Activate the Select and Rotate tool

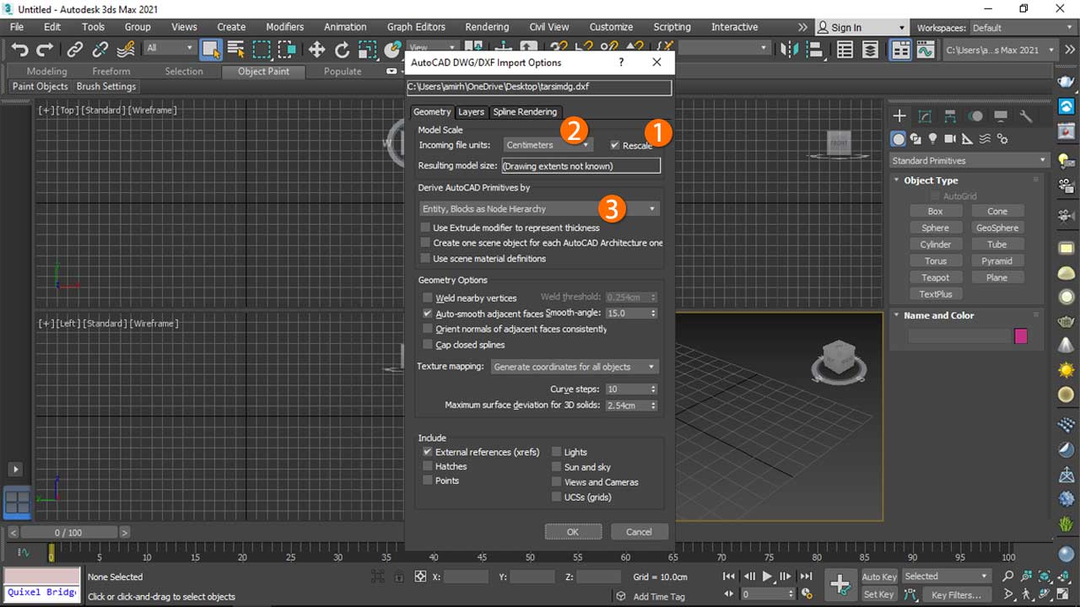tap(342, 50)
